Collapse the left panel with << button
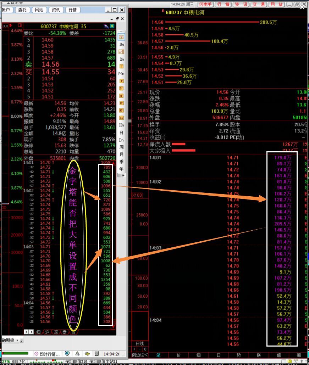This screenshot has width=309, height=365. click(5, 26)
